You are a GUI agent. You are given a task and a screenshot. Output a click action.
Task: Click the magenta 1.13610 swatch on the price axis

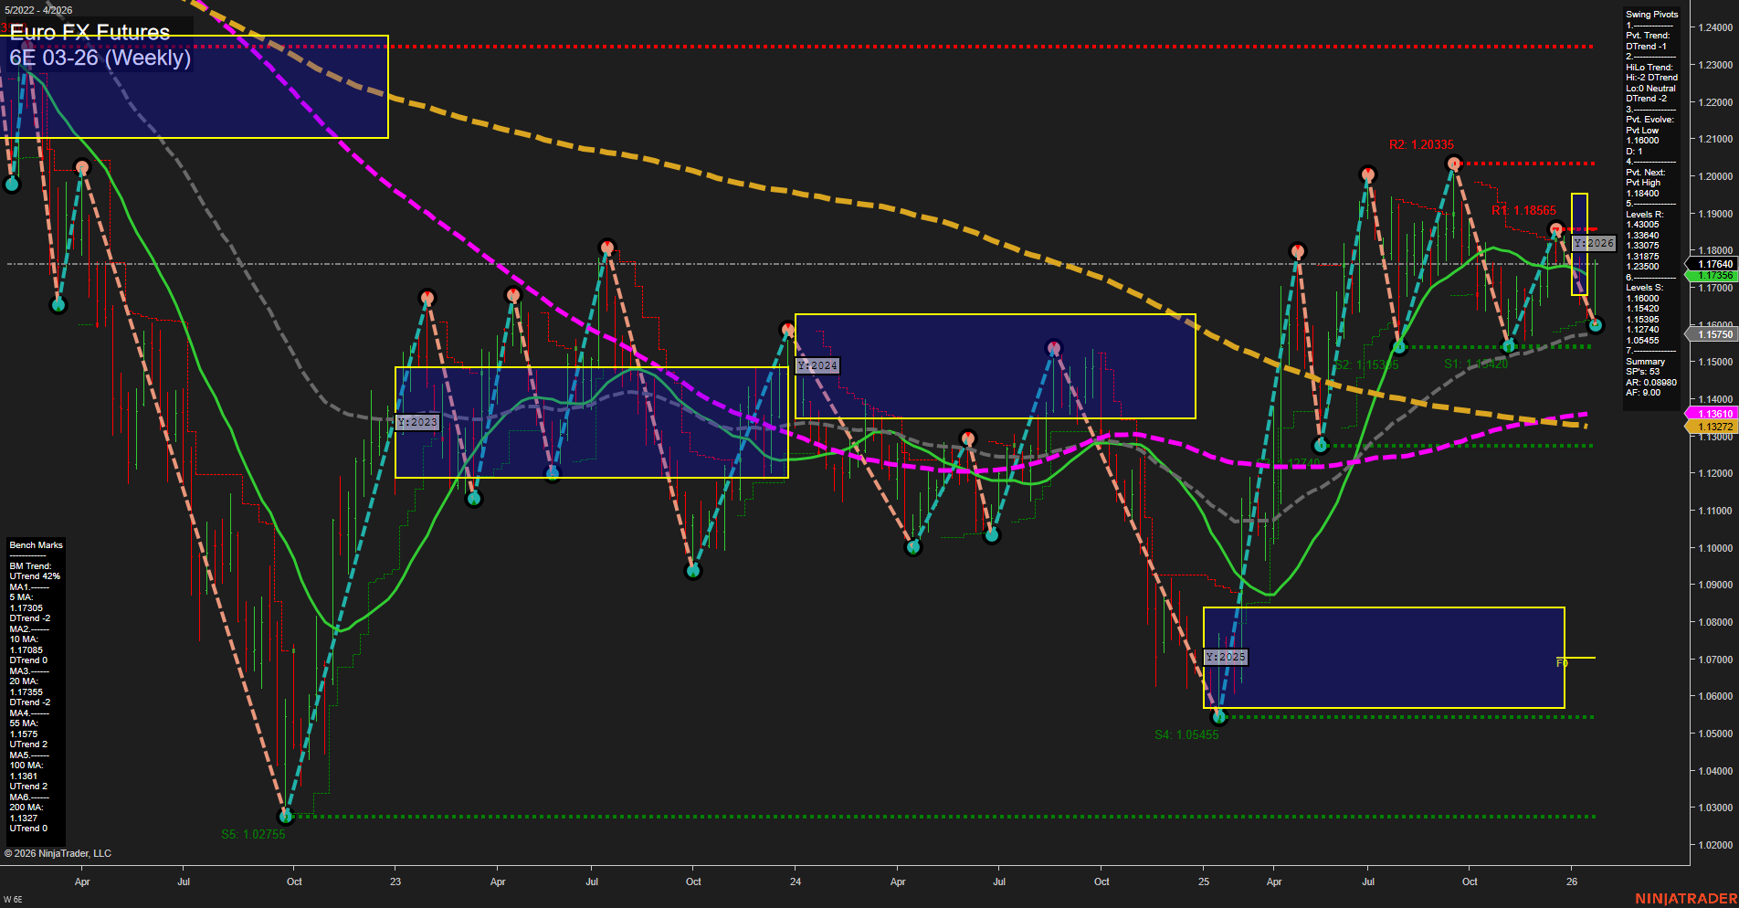(x=1711, y=414)
